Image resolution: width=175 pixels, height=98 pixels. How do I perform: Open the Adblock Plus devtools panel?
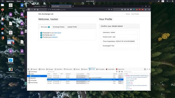pos(120,69)
